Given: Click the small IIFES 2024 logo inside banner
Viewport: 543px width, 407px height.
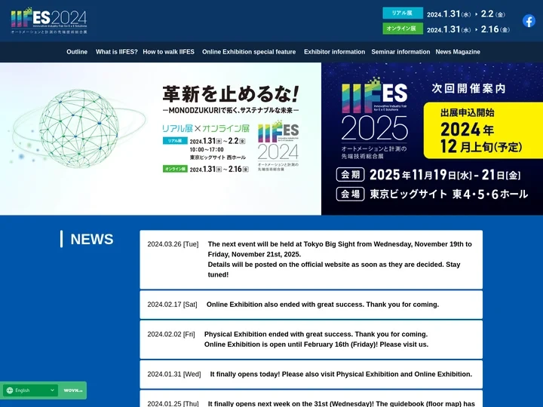Looking at the screenshot, I should pos(278,145).
